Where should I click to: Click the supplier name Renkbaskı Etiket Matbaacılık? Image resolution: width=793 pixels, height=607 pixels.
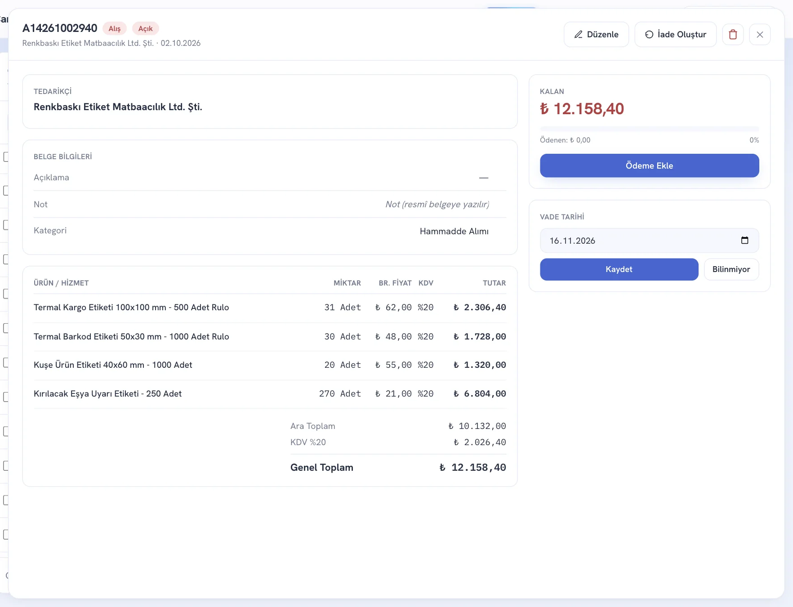point(118,107)
